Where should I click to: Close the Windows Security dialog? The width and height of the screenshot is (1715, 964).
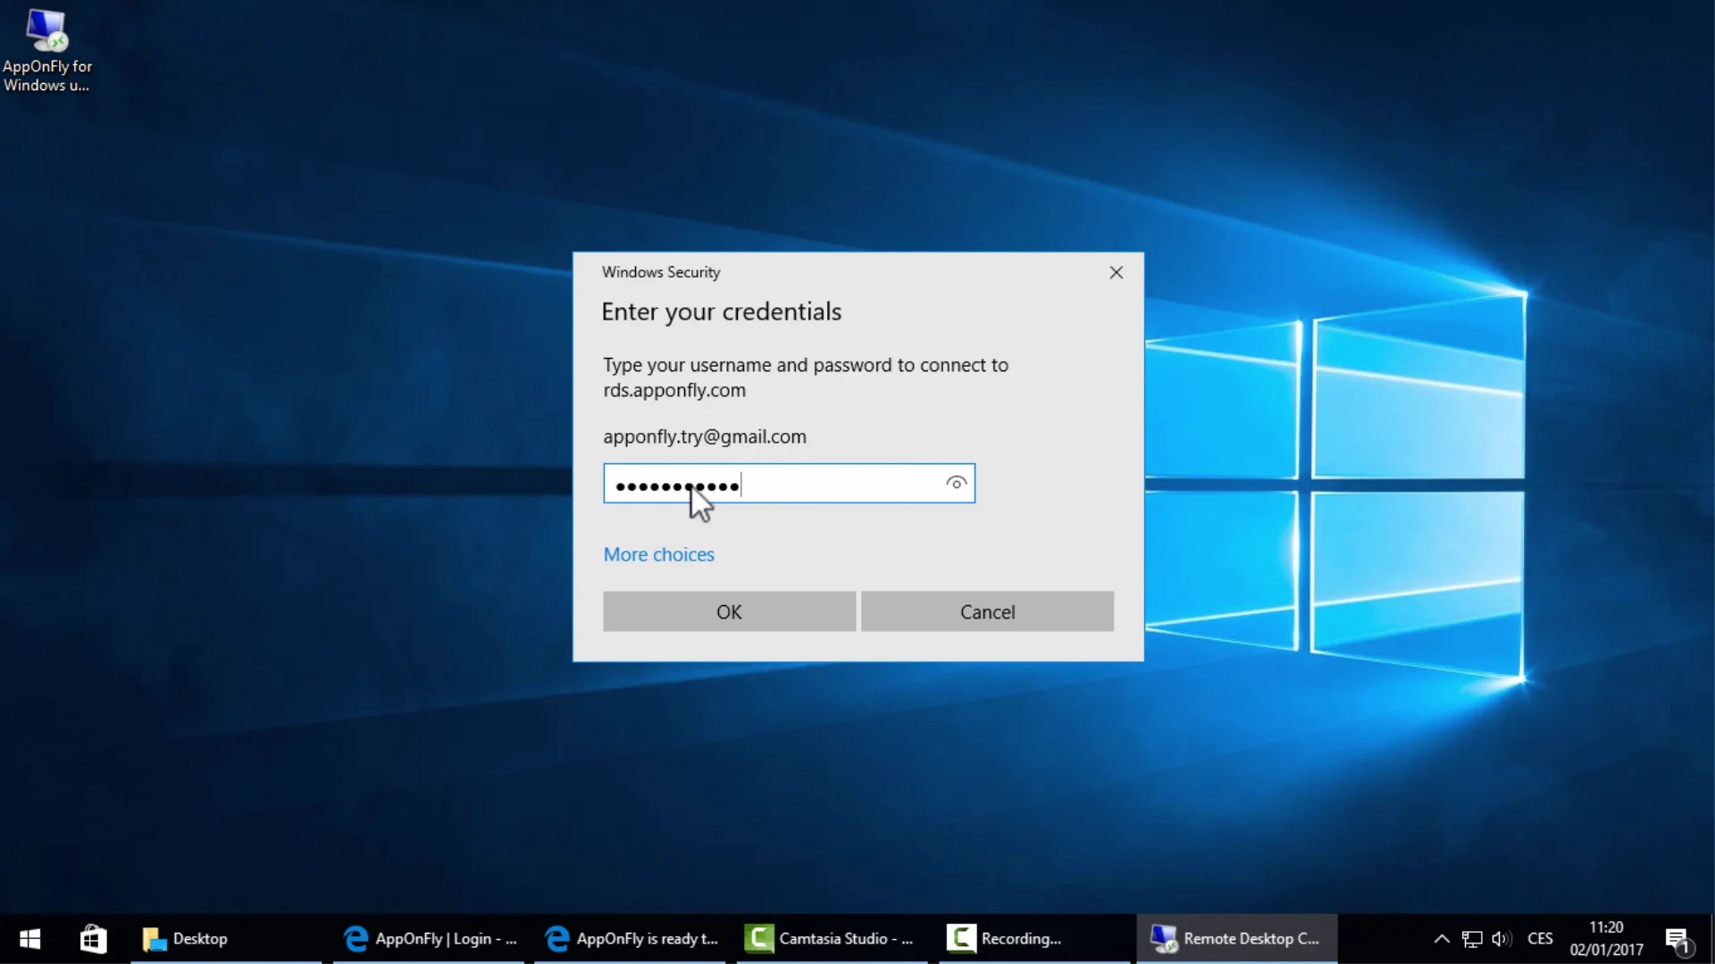(1116, 272)
